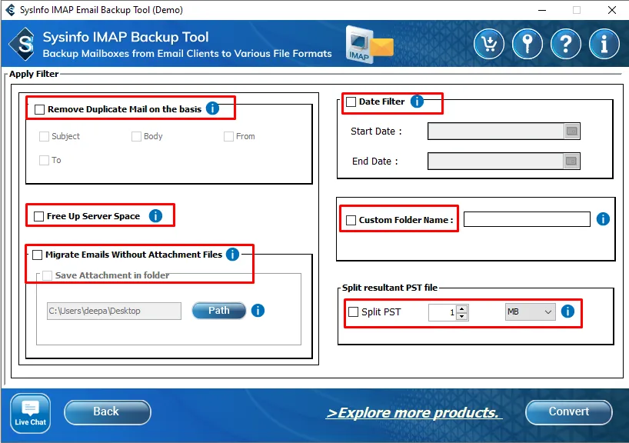Viewport: 629px width, 443px height.
Task: Tick the Subject checkbox
Action: click(44, 136)
